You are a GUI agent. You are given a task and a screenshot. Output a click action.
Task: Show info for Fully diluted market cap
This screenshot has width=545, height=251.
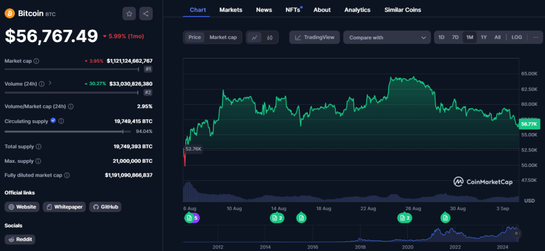pyautogui.click(x=67, y=175)
